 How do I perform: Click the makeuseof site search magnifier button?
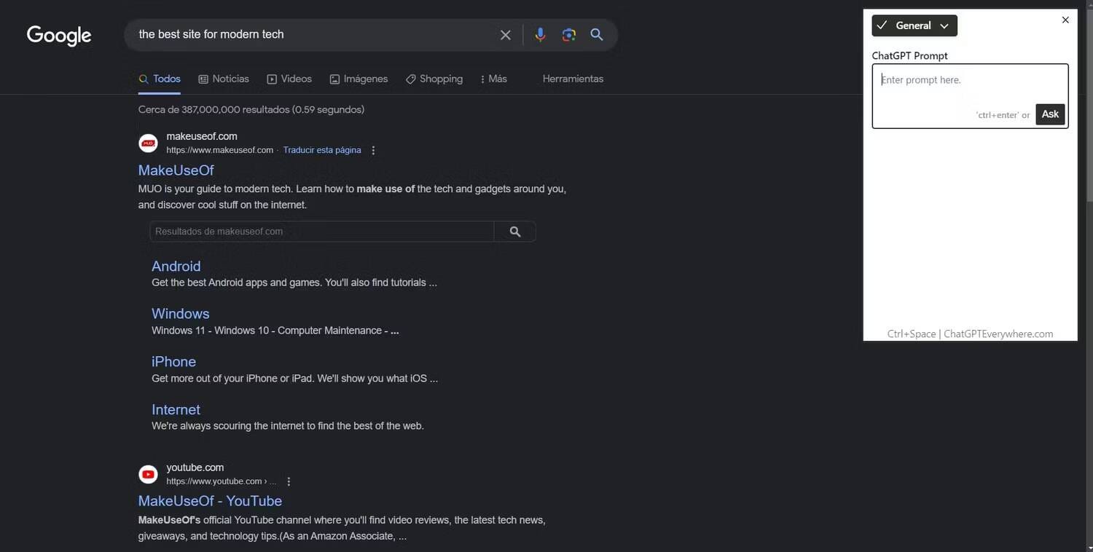point(515,232)
